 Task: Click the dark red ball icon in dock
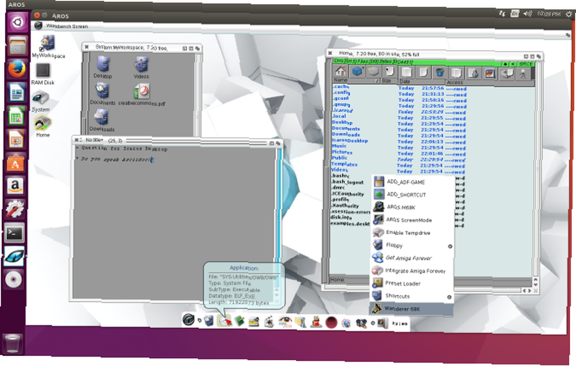tap(331, 323)
